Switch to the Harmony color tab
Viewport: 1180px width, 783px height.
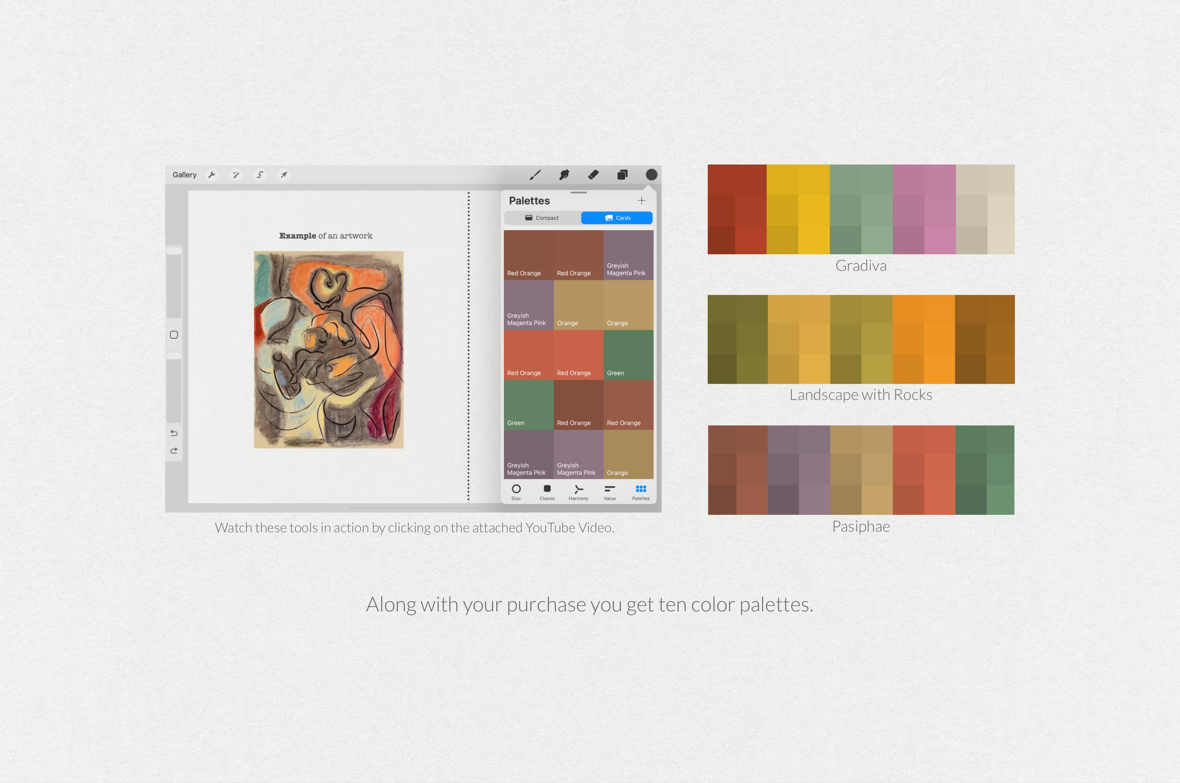click(x=578, y=492)
